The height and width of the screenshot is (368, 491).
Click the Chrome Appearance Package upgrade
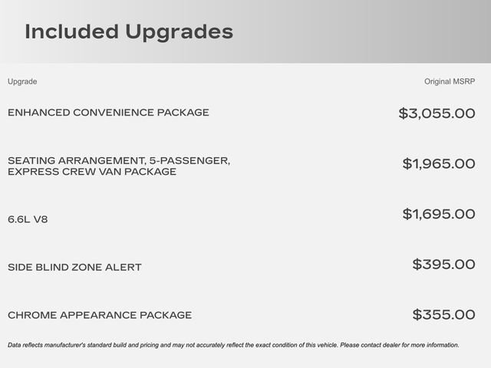[100, 315]
